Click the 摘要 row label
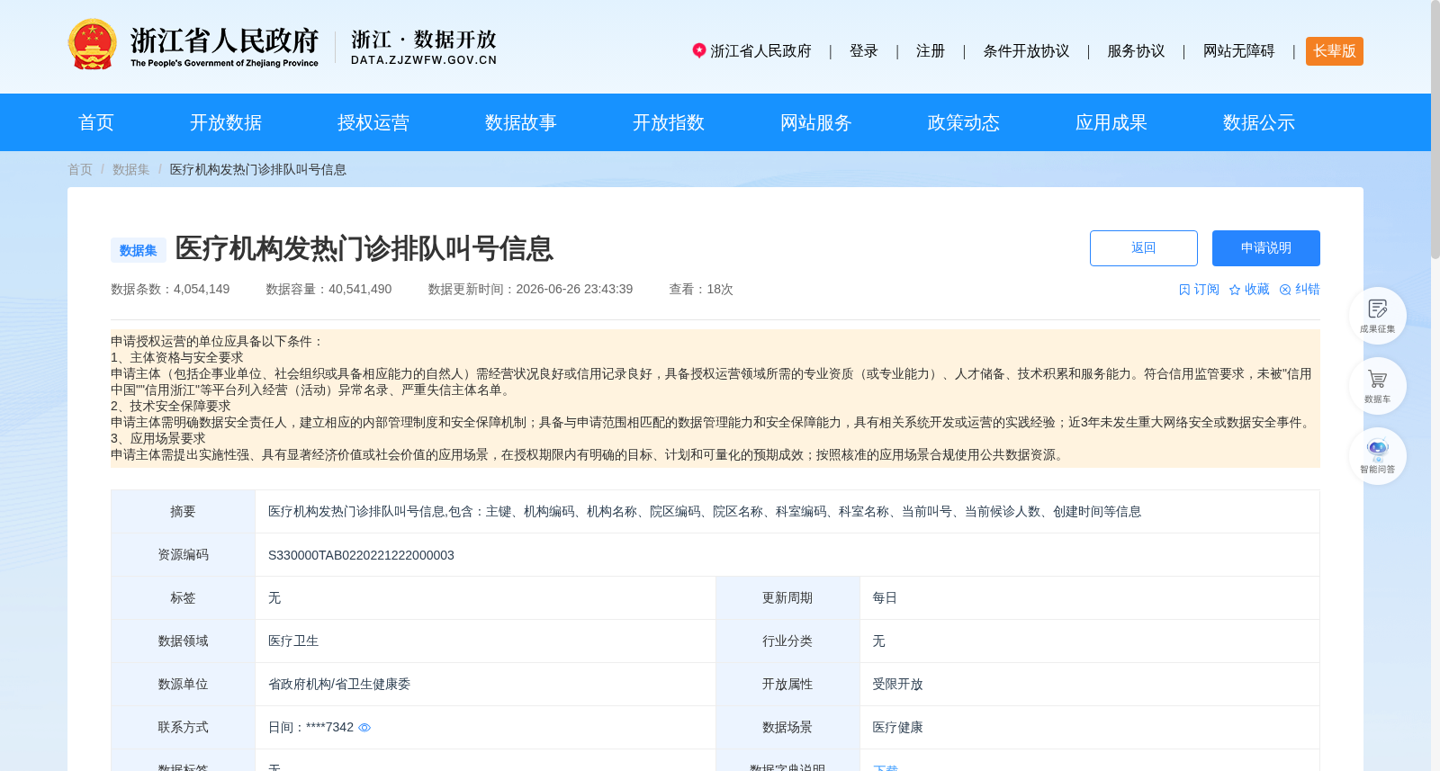The image size is (1440, 771). click(x=183, y=512)
